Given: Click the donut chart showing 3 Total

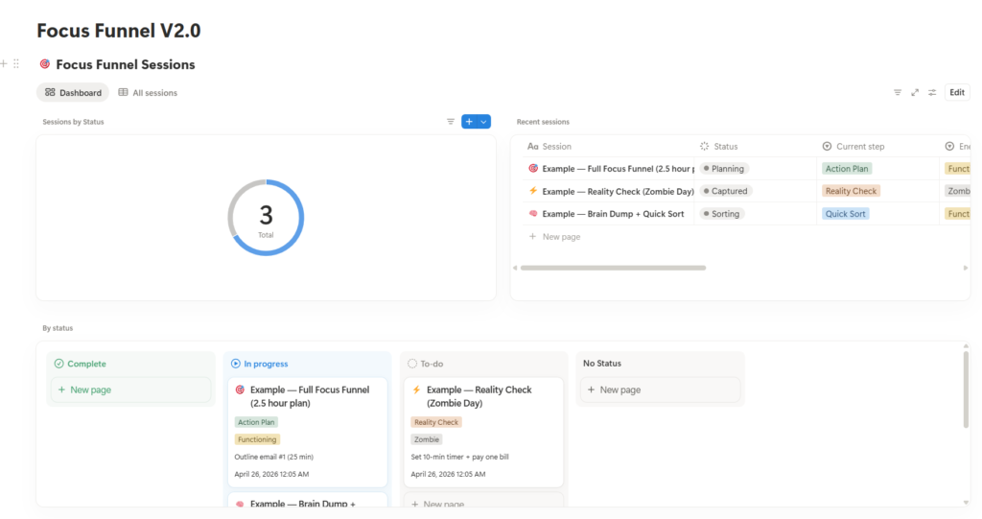Looking at the screenshot, I should 266,218.
